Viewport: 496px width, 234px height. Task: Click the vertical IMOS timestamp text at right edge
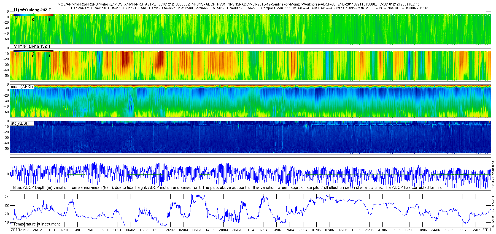pos(493,194)
